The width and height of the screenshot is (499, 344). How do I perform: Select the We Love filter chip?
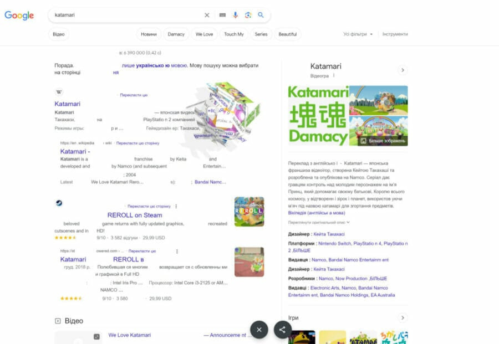204,34
